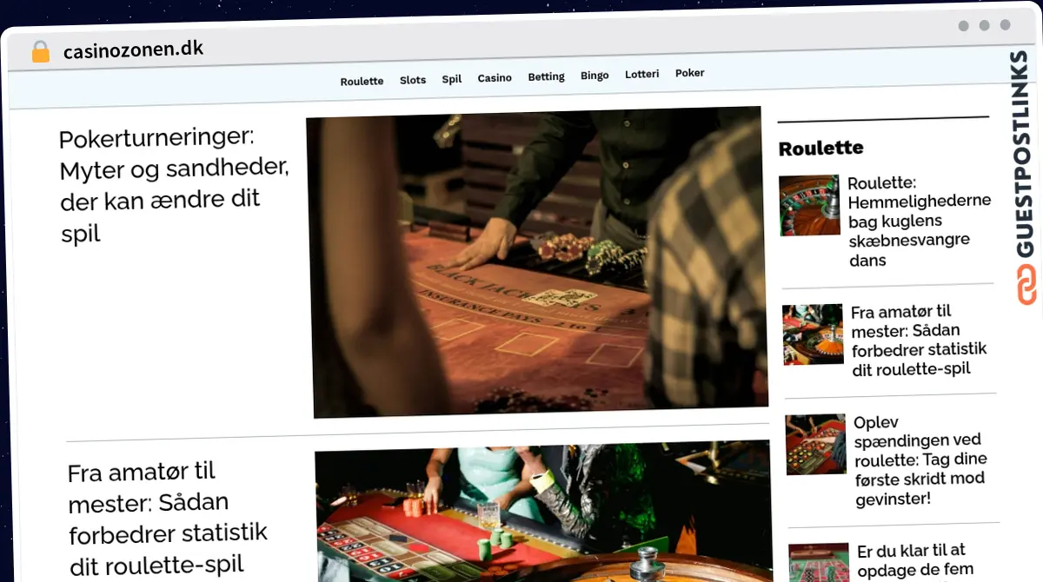Open the Roulette menu item

pyautogui.click(x=362, y=81)
